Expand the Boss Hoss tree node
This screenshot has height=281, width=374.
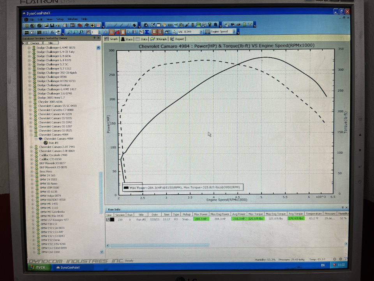point(32,172)
